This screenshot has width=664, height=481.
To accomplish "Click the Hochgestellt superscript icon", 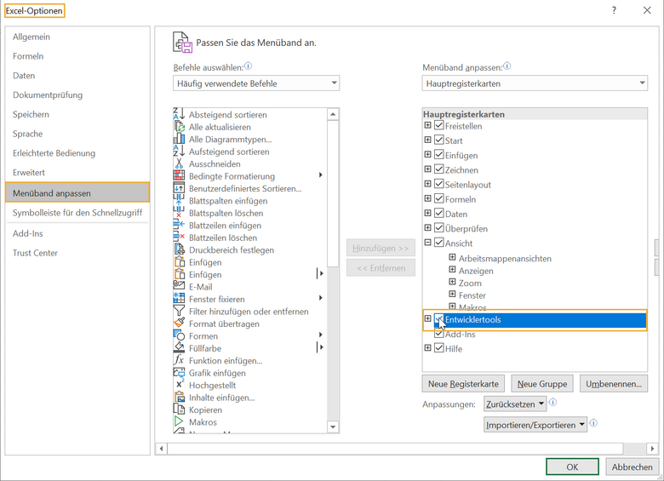I will pos(179,385).
